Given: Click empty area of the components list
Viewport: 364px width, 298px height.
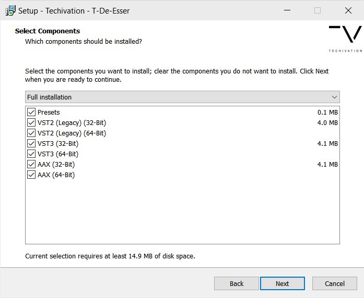Looking at the screenshot, I should (x=183, y=214).
